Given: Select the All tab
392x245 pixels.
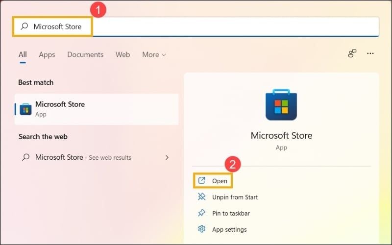Looking at the screenshot, I should tap(23, 54).
